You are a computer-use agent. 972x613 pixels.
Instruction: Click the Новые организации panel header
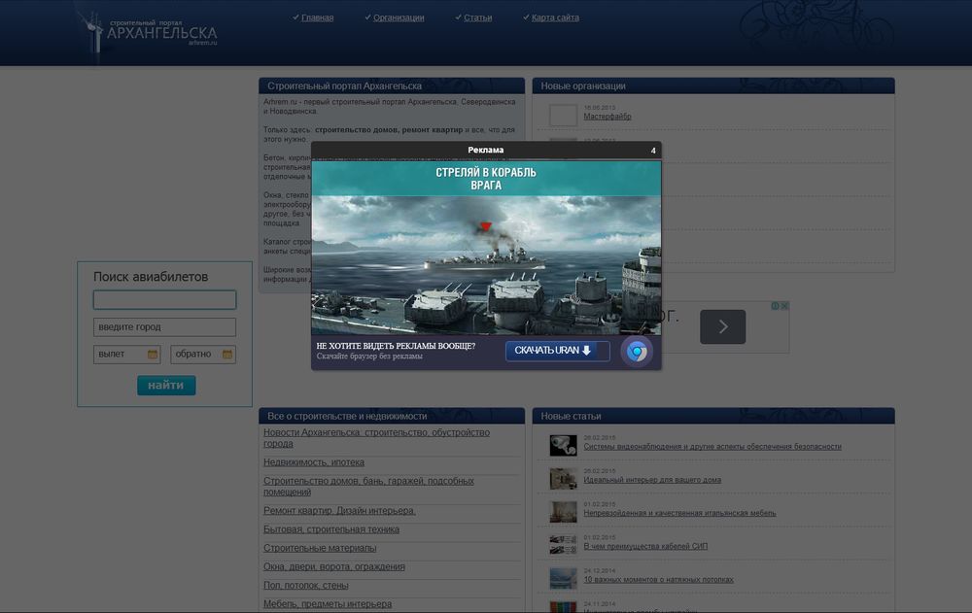pos(712,85)
